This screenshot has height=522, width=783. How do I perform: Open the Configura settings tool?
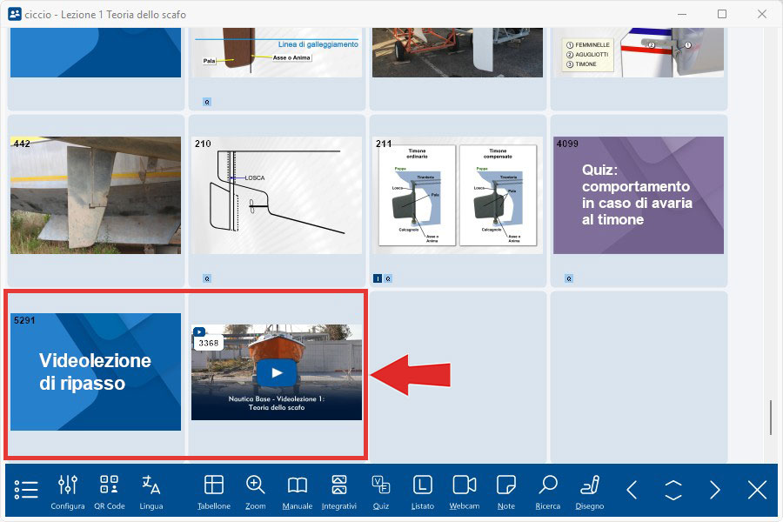pos(68,490)
